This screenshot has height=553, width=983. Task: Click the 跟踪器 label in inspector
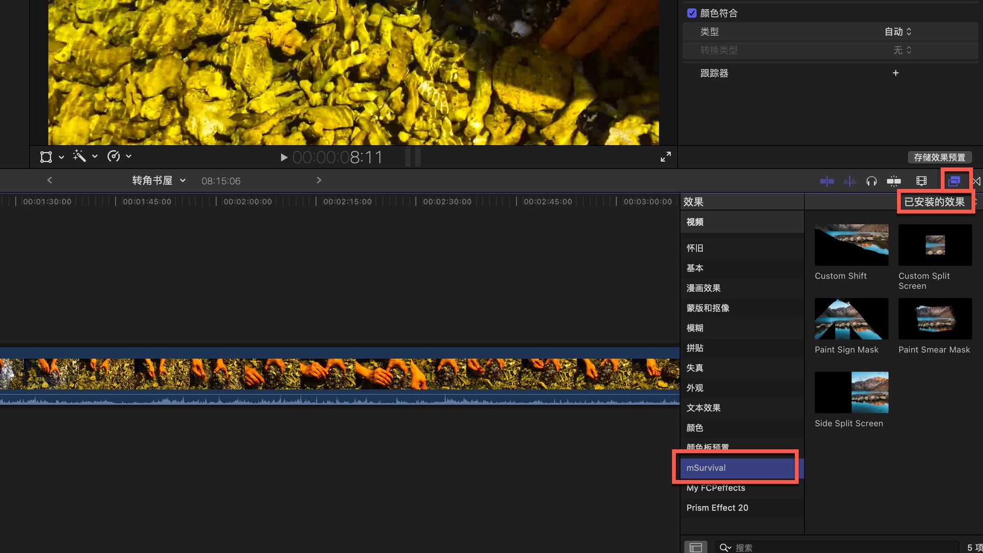coord(714,73)
